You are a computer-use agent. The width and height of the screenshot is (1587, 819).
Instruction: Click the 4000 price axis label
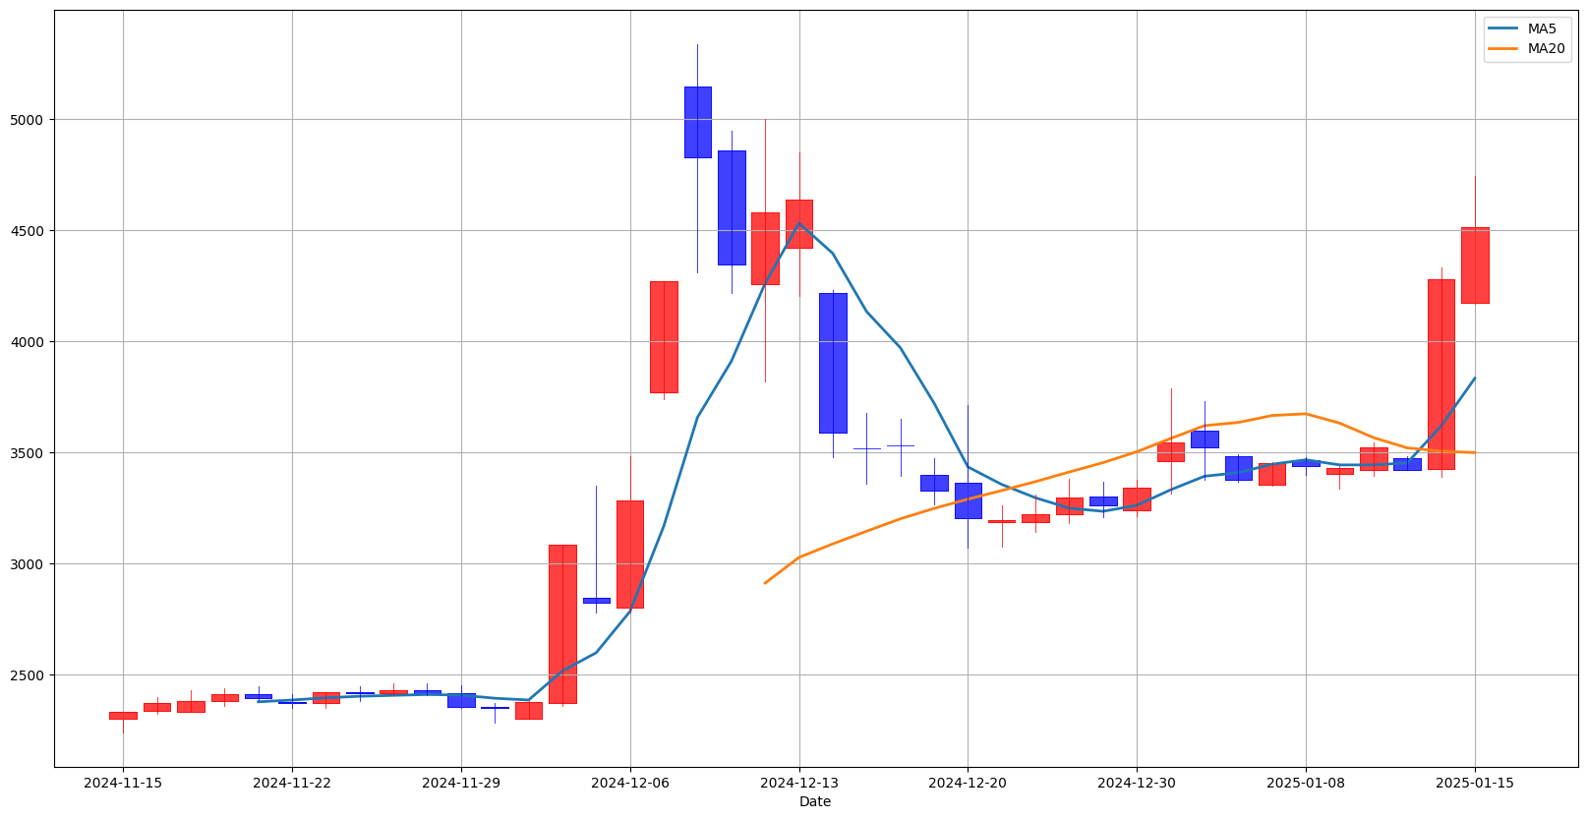(x=29, y=342)
